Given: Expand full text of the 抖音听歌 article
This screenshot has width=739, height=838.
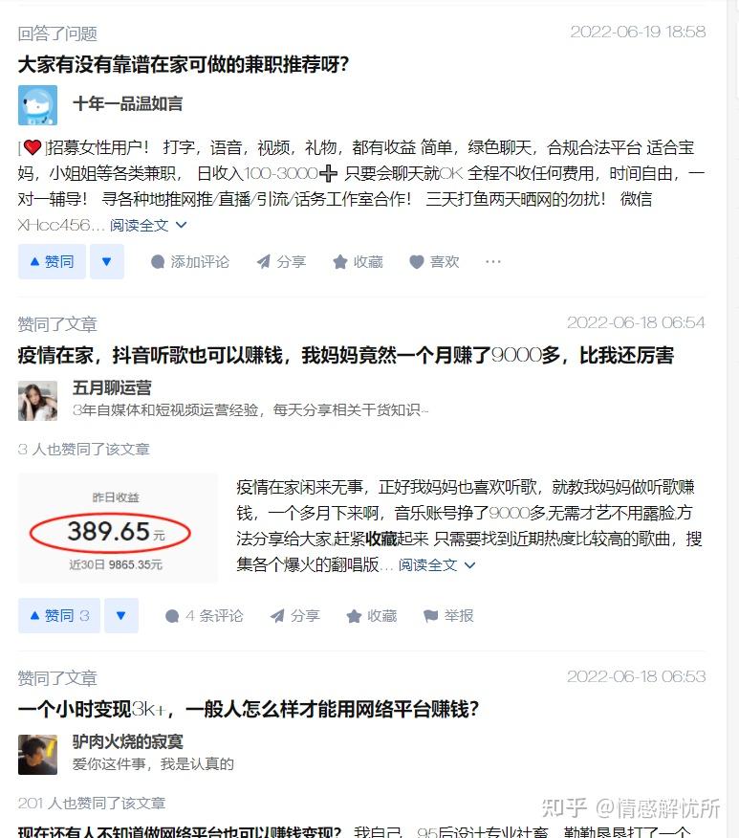Looking at the screenshot, I should coord(437,565).
